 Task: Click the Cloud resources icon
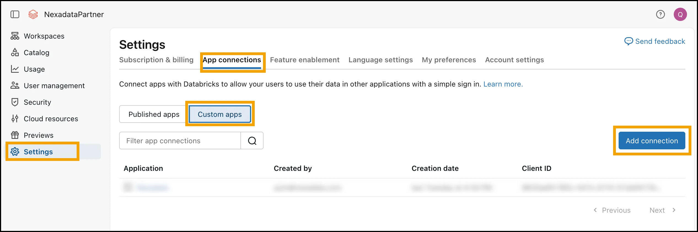15,118
